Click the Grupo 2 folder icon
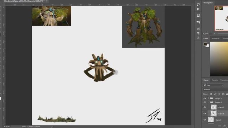 [212, 102]
